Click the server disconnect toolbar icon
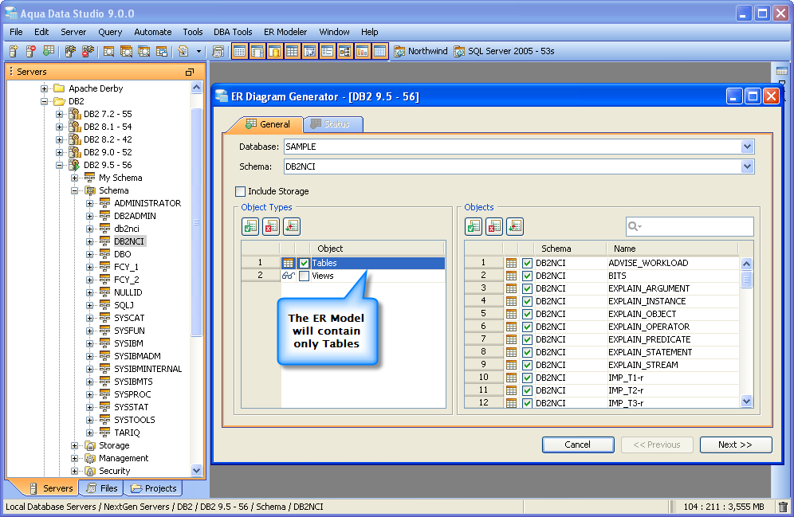794x517 pixels. tap(88, 51)
